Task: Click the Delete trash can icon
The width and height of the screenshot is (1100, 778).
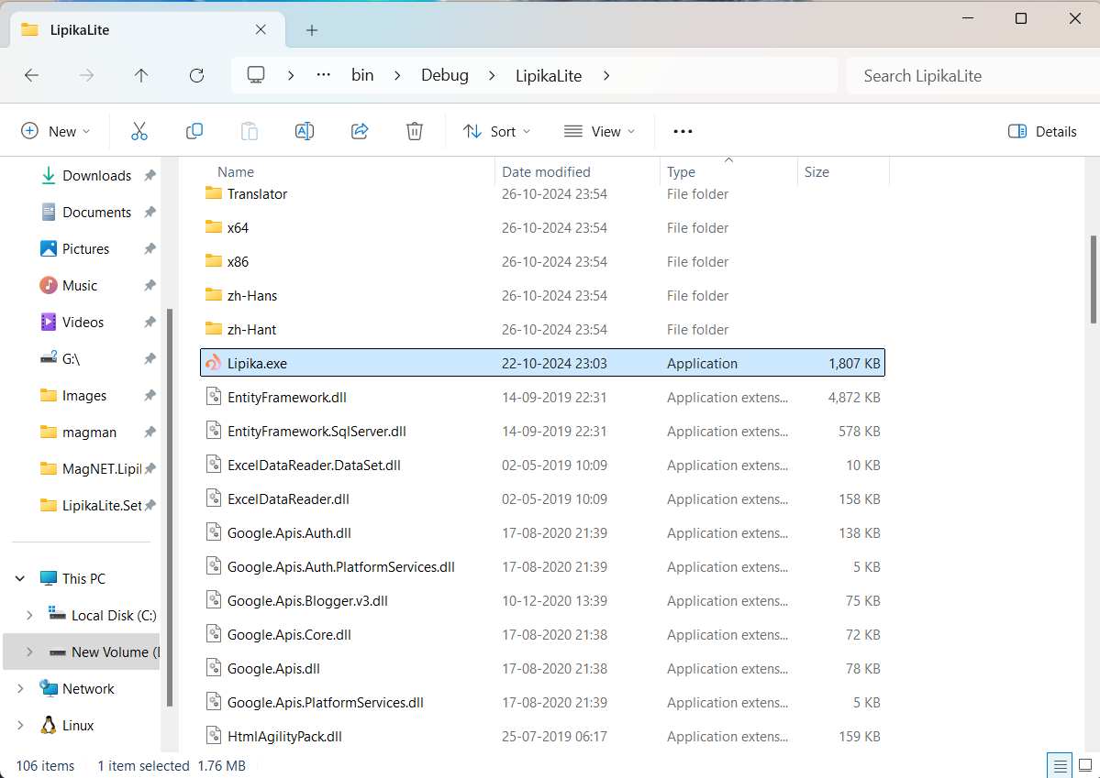Action: click(x=415, y=131)
